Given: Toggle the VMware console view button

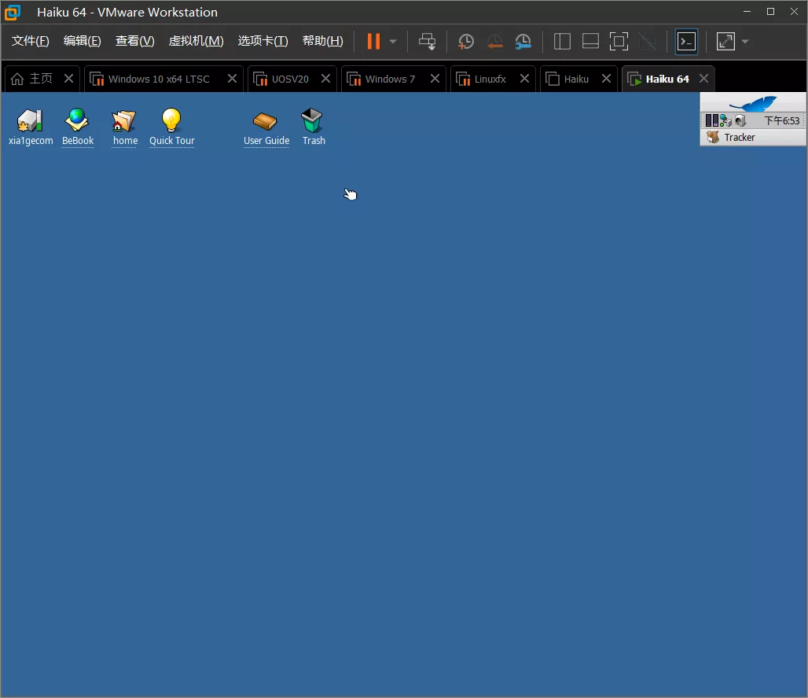Looking at the screenshot, I should (x=686, y=42).
